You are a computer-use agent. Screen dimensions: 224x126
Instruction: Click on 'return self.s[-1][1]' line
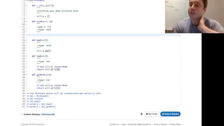click(48, 88)
